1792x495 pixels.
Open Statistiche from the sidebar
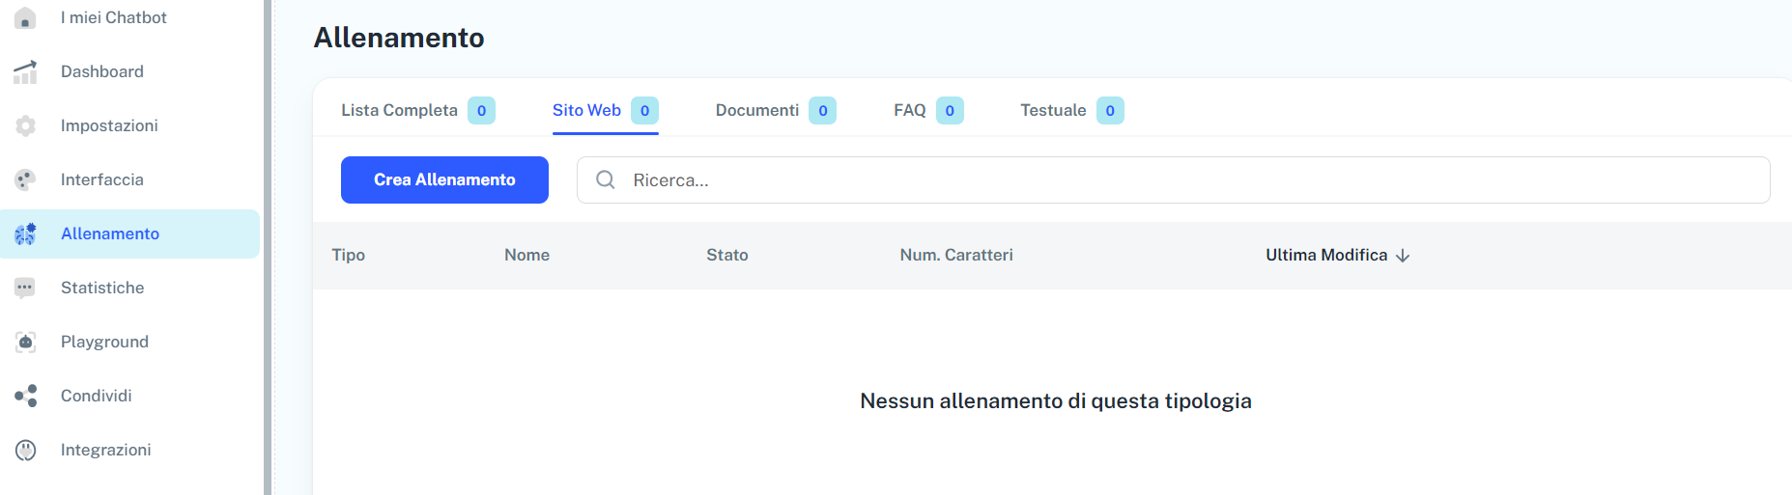102,289
